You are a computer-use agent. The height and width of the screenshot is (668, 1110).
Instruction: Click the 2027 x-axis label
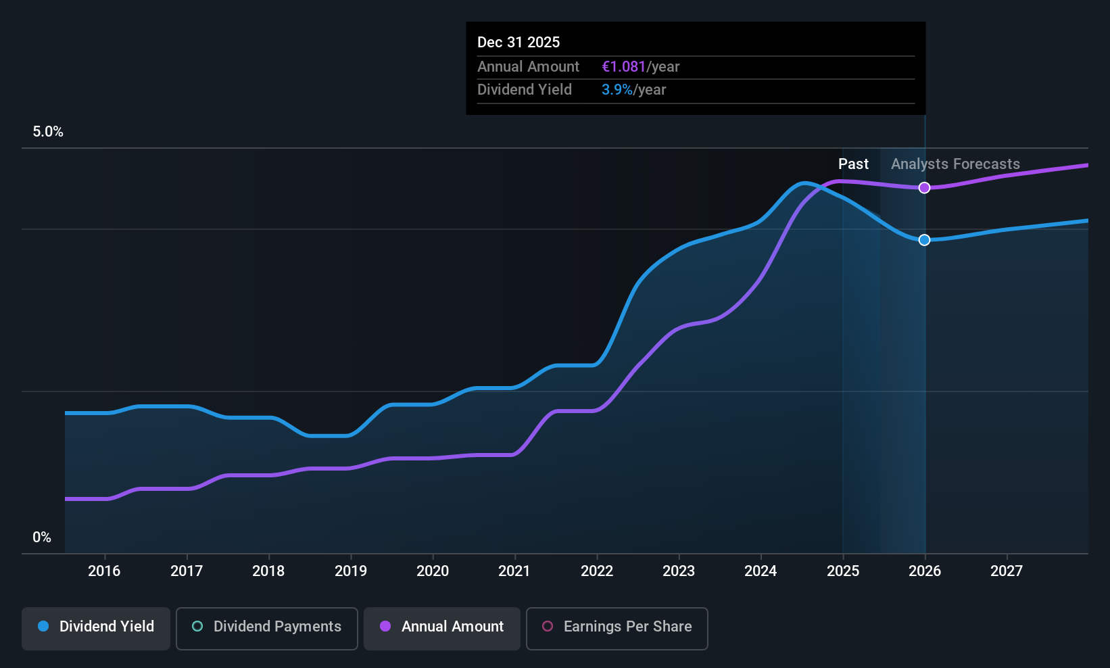1007,571
